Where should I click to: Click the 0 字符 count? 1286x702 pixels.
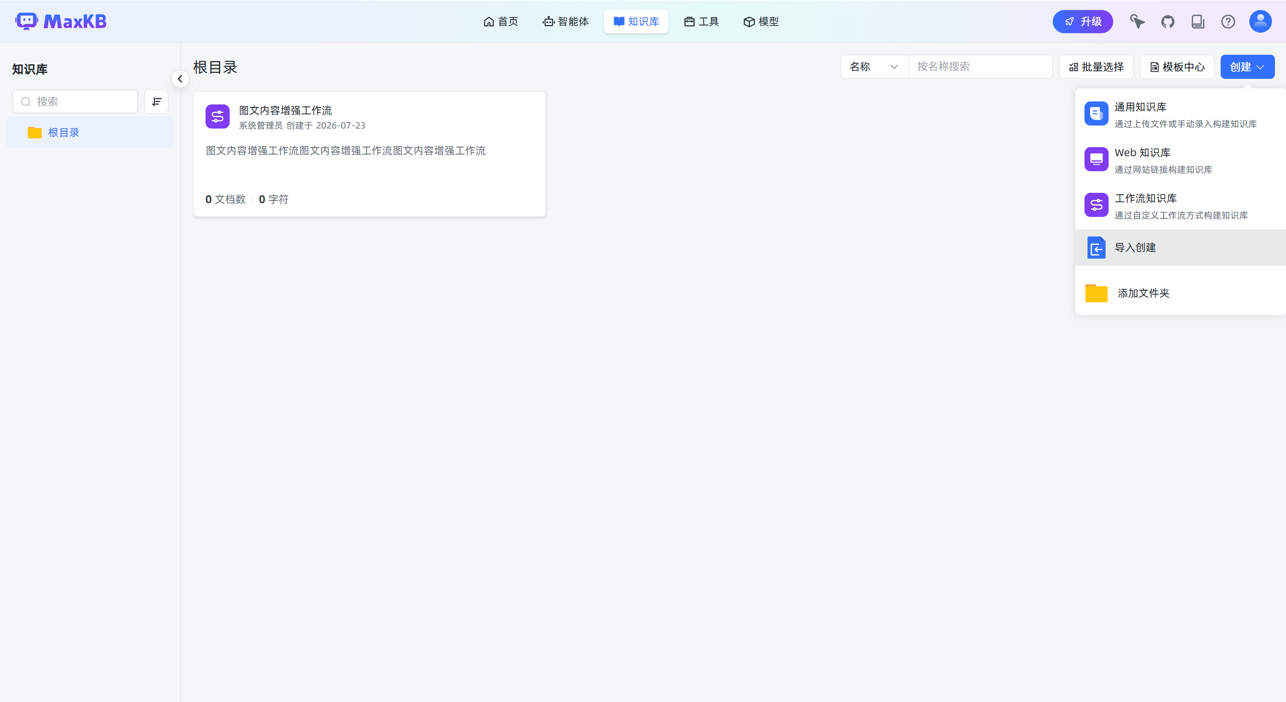(274, 199)
